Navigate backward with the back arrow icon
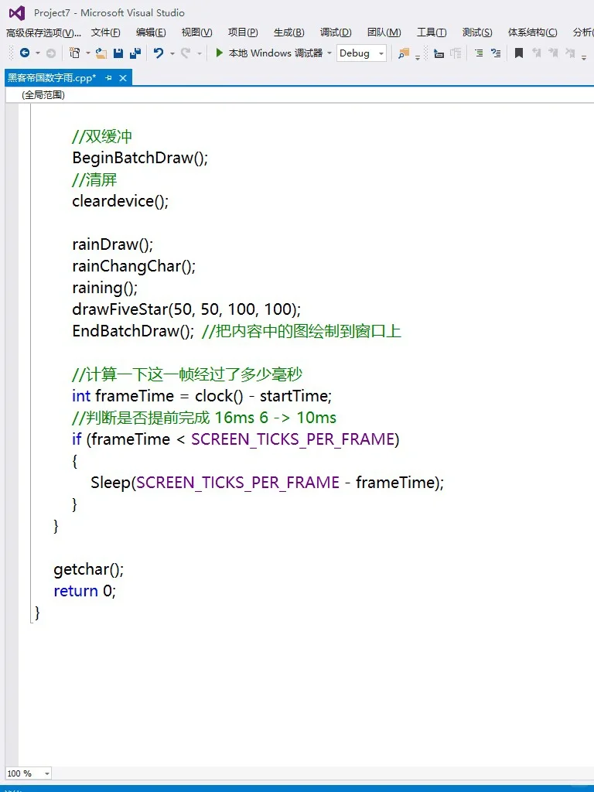This screenshot has height=792, width=594. tap(24, 53)
